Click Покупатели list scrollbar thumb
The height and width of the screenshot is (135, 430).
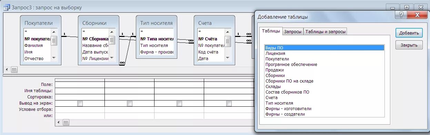click(x=54, y=41)
